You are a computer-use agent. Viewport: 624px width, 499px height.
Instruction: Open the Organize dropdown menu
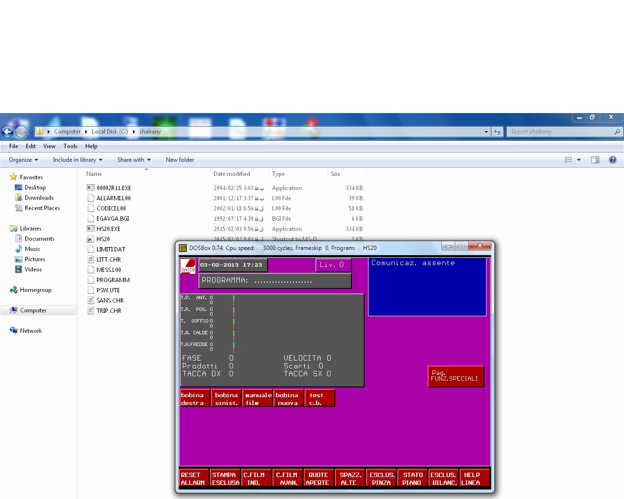tap(23, 160)
